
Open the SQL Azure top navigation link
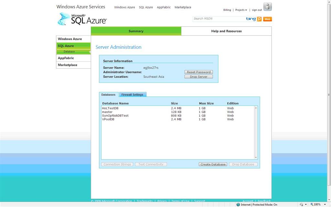pyautogui.click(x=146, y=7)
